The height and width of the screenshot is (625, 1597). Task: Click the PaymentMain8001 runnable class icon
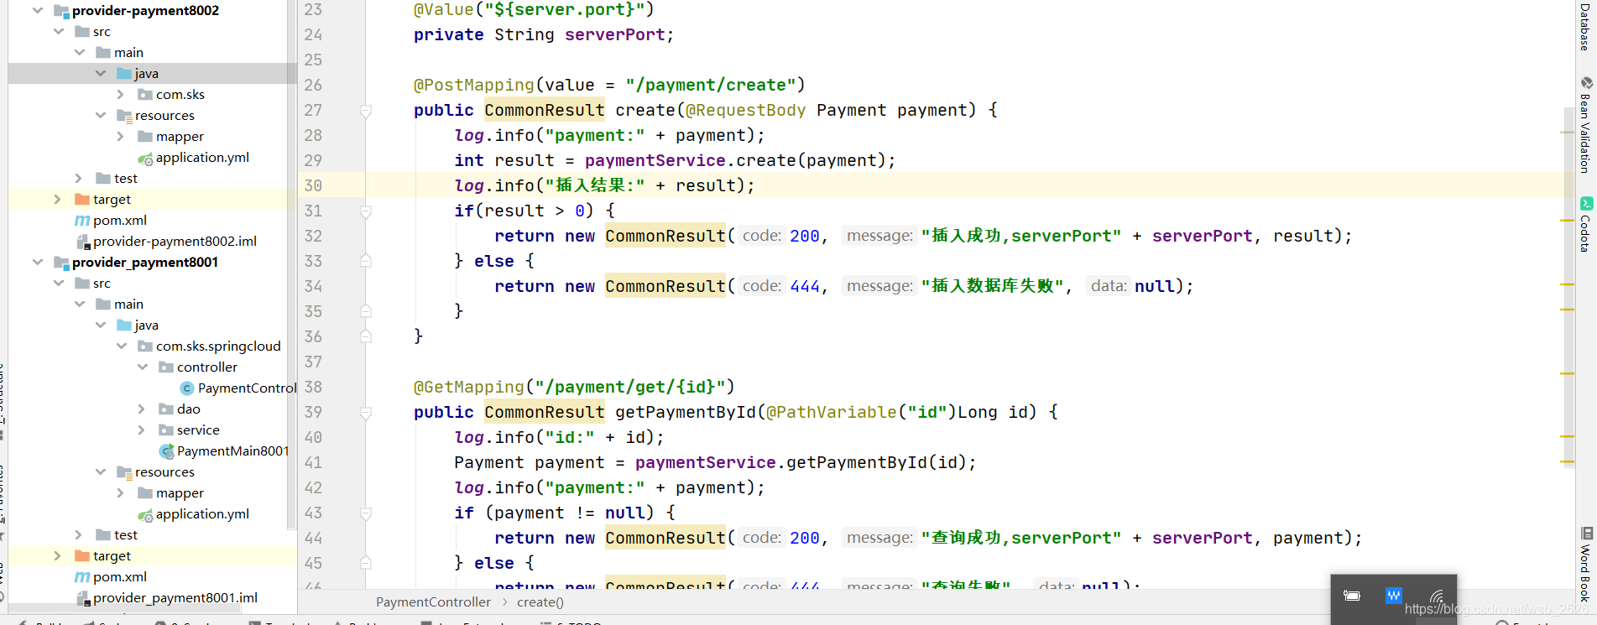(166, 451)
